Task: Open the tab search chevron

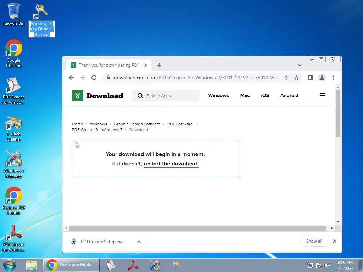Action: tap(300, 65)
